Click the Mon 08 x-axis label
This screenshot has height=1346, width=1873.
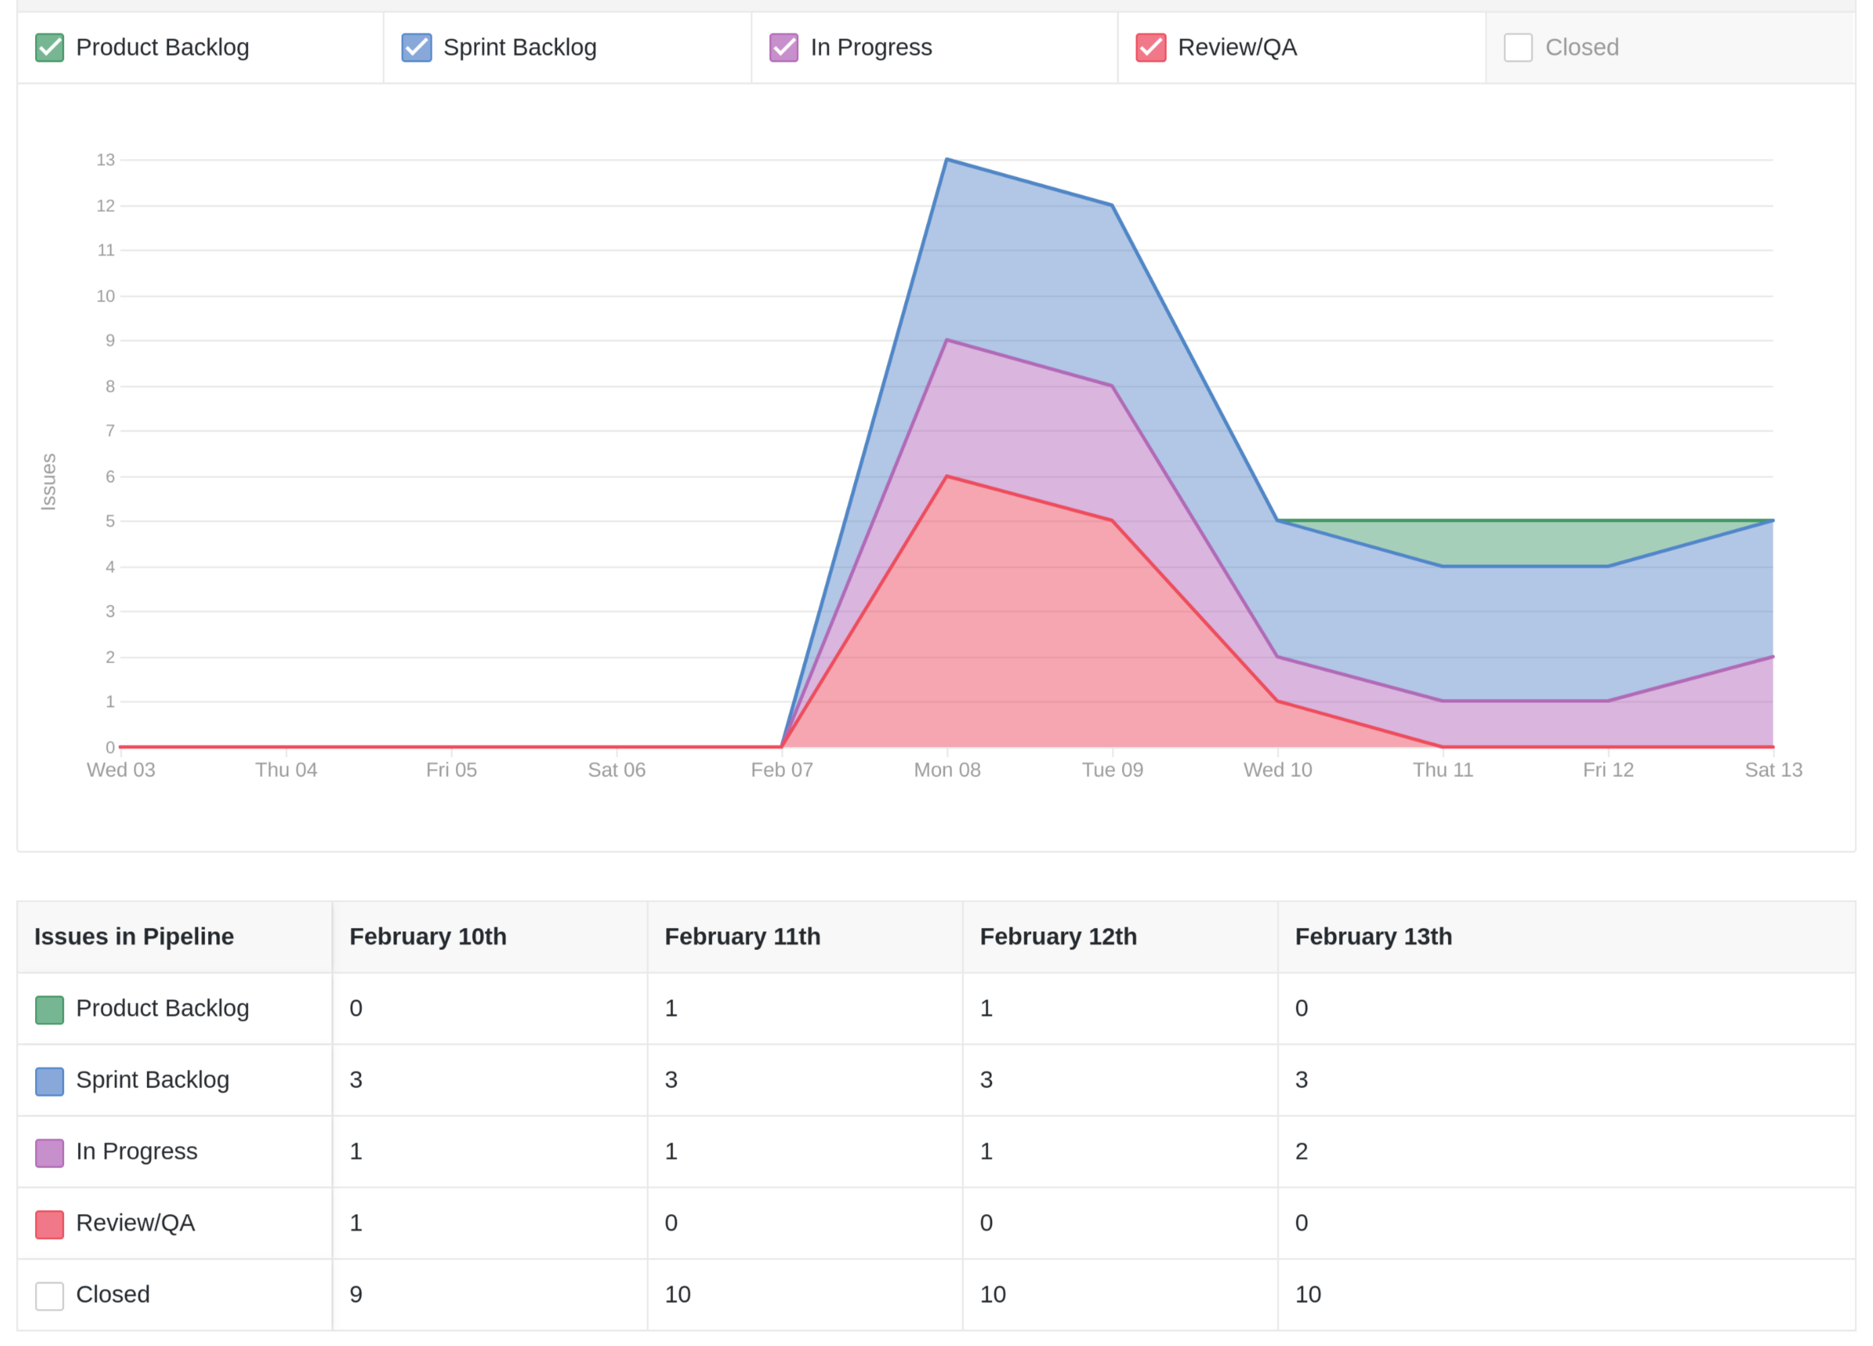pyautogui.click(x=947, y=770)
